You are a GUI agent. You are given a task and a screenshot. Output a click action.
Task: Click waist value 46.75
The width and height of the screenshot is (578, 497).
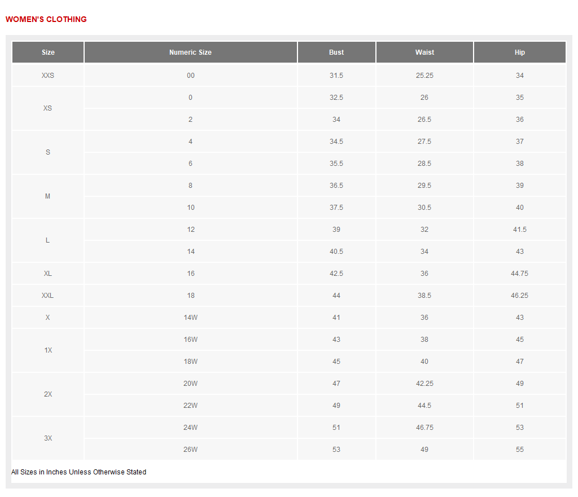click(x=424, y=428)
